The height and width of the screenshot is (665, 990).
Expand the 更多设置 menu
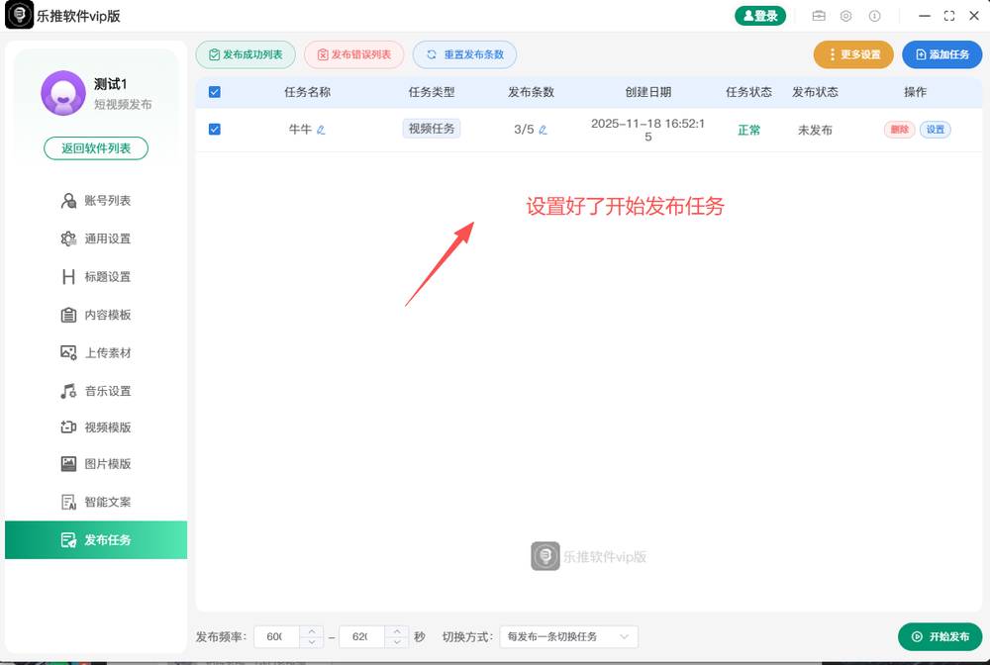click(x=852, y=54)
